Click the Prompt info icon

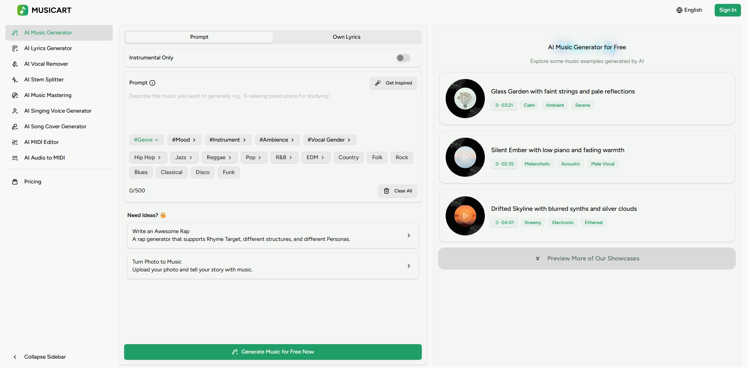(x=153, y=83)
